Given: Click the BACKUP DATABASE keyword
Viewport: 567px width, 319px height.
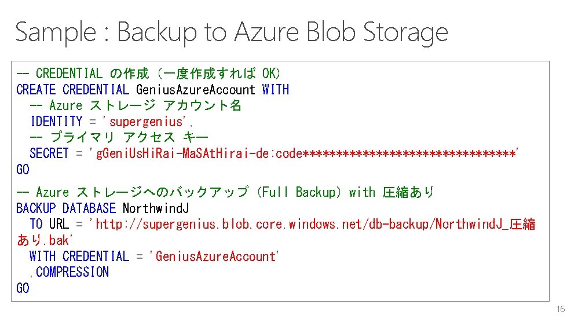Looking at the screenshot, I should pos(66,208).
